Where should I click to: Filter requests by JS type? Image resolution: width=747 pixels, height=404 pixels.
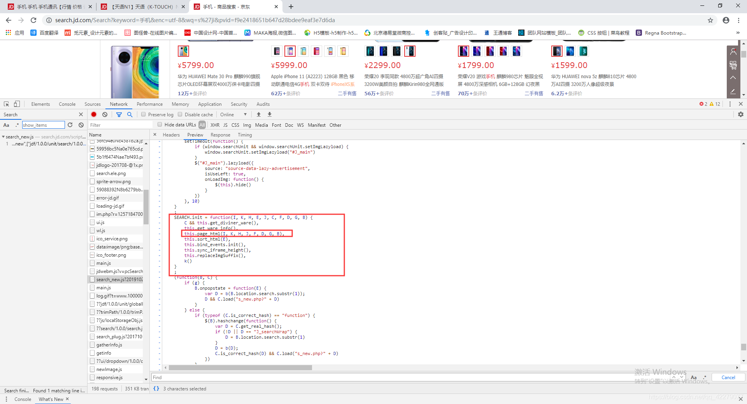pos(225,125)
